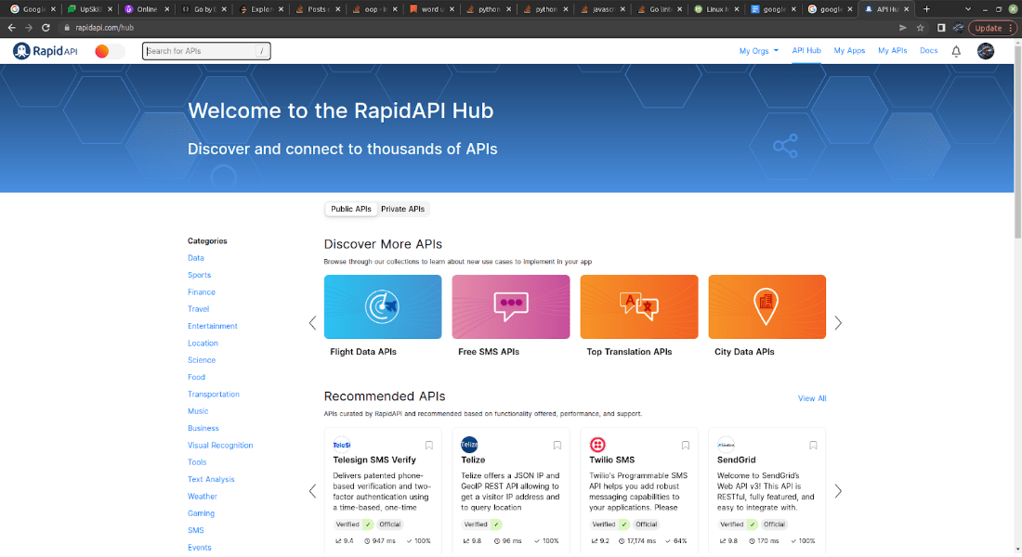The height and width of the screenshot is (557, 1022).
Task: Switch to the Private APIs tab
Action: 403,209
